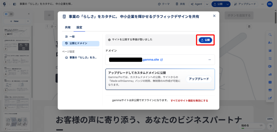
Task: Expand the top bar 公開 dropdown arrow
Action: click(x=228, y=4)
